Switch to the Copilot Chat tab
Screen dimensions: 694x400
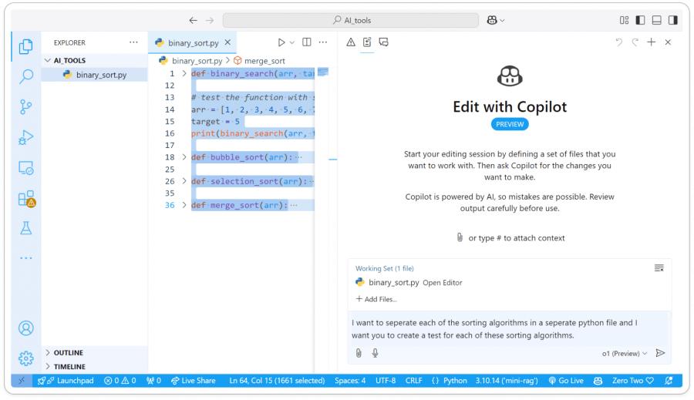[x=384, y=42]
